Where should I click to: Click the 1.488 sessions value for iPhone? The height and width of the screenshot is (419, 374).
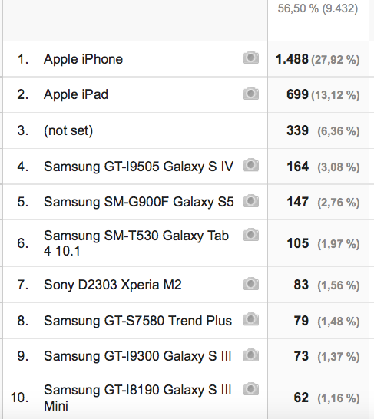292,59
